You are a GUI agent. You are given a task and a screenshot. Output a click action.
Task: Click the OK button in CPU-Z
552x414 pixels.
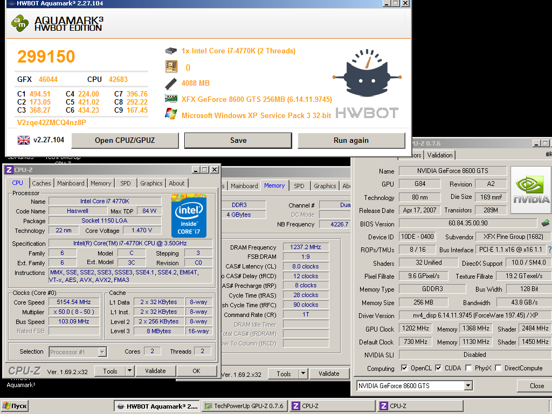tap(196, 371)
